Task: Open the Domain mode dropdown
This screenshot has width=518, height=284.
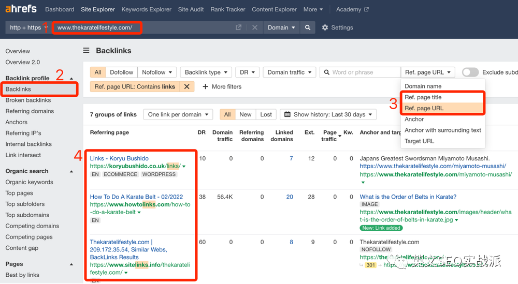Action: 281,27
